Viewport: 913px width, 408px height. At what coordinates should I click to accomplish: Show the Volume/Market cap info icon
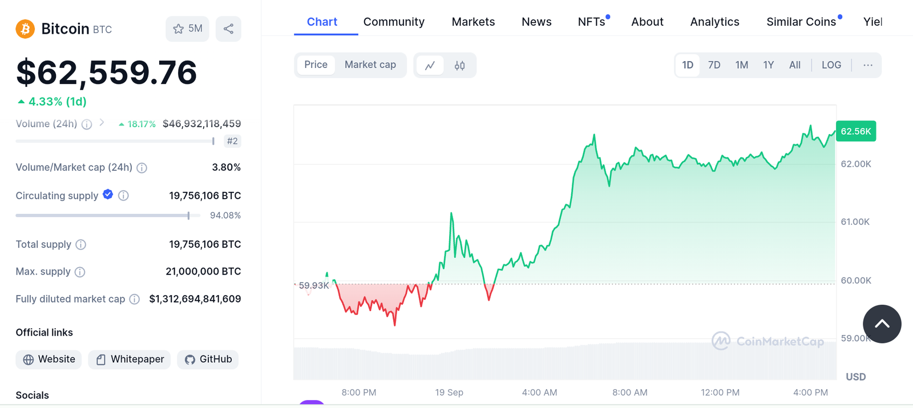pos(142,168)
